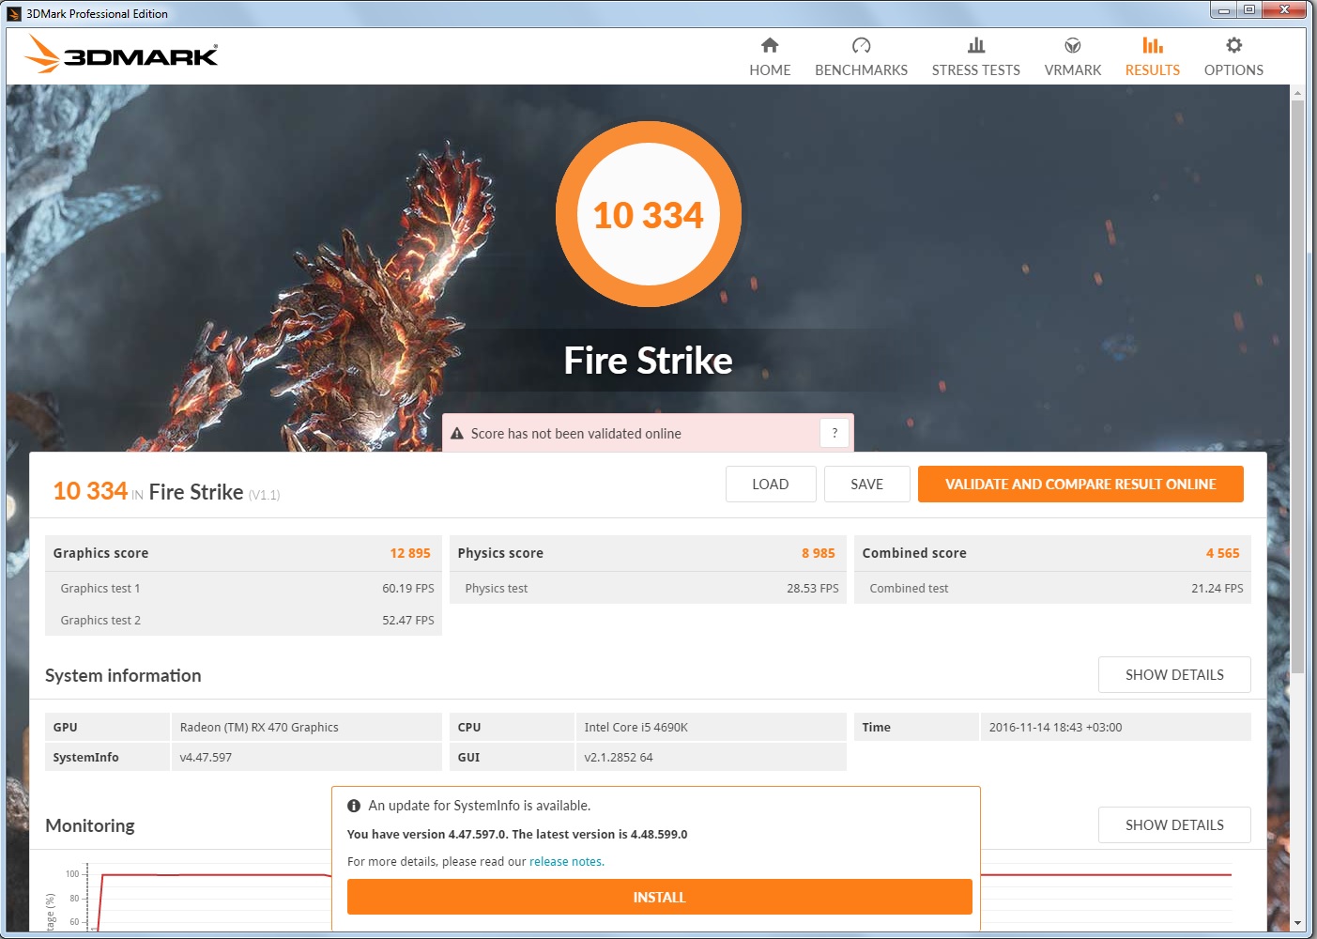Image resolution: width=1317 pixels, height=939 pixels.
Task: Click the Home house icon
Action: [770, 45]
